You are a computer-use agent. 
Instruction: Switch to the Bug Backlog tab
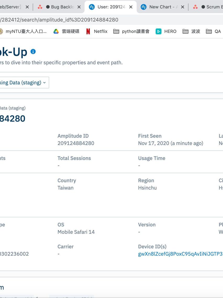click(62, 7)
